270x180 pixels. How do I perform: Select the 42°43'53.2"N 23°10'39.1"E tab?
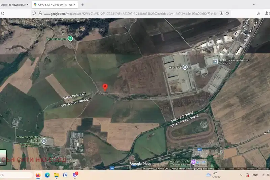point(55,5)
